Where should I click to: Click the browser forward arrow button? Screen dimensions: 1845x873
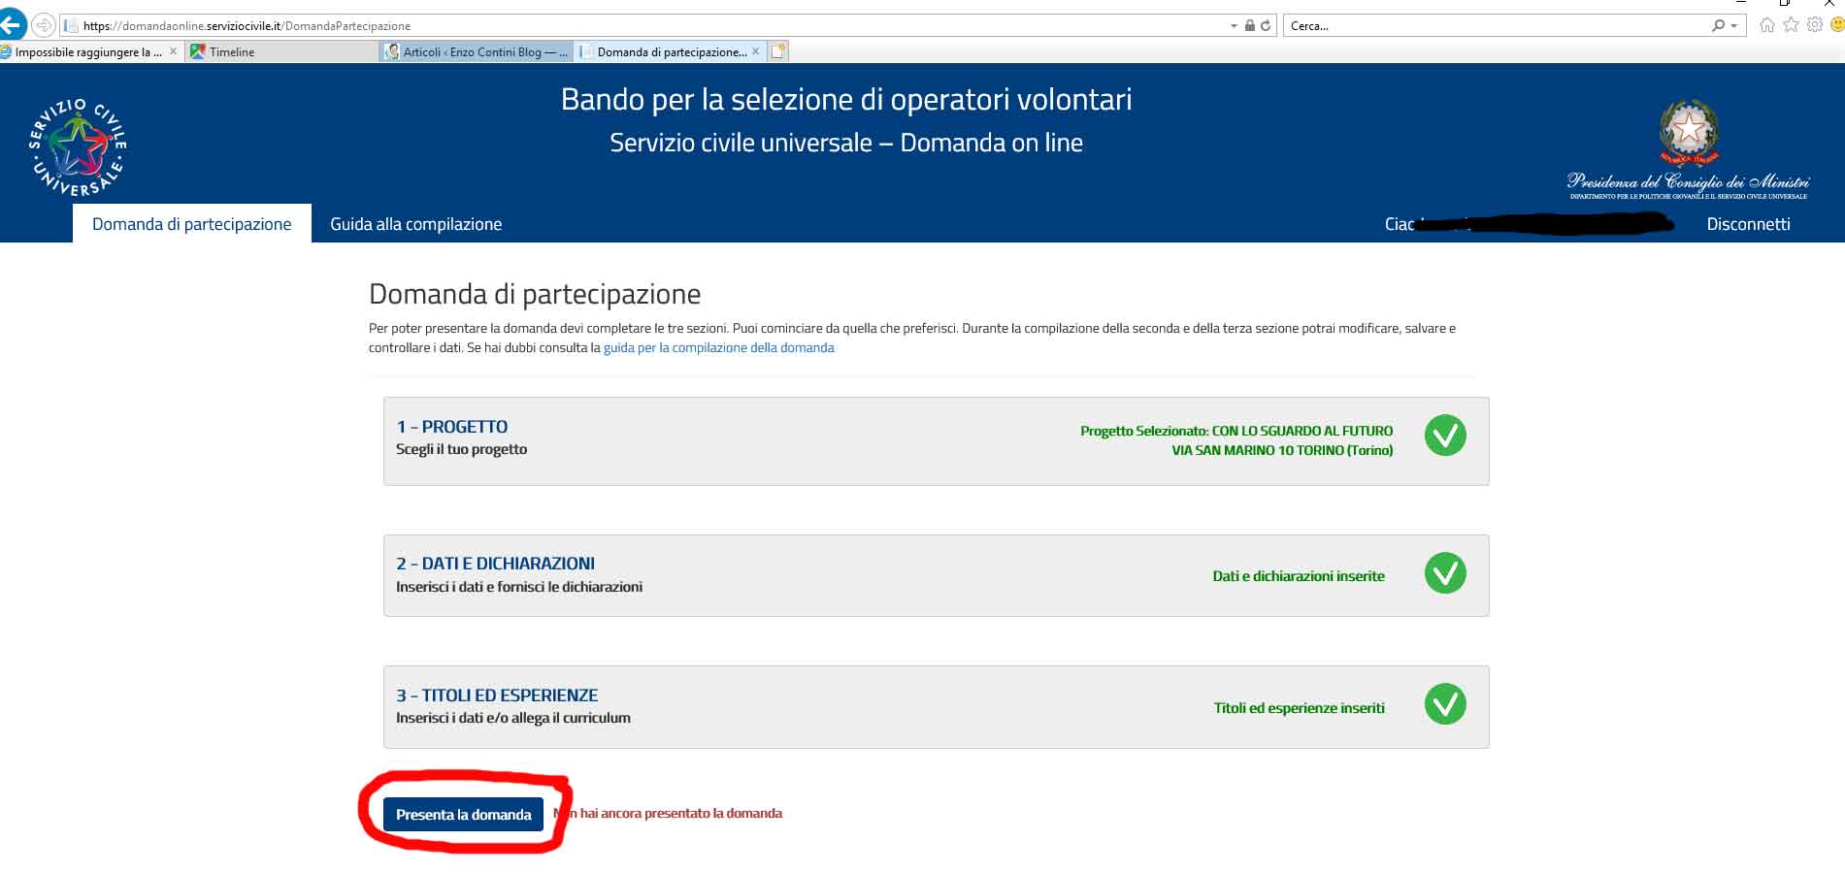click(x=44, y=25)
